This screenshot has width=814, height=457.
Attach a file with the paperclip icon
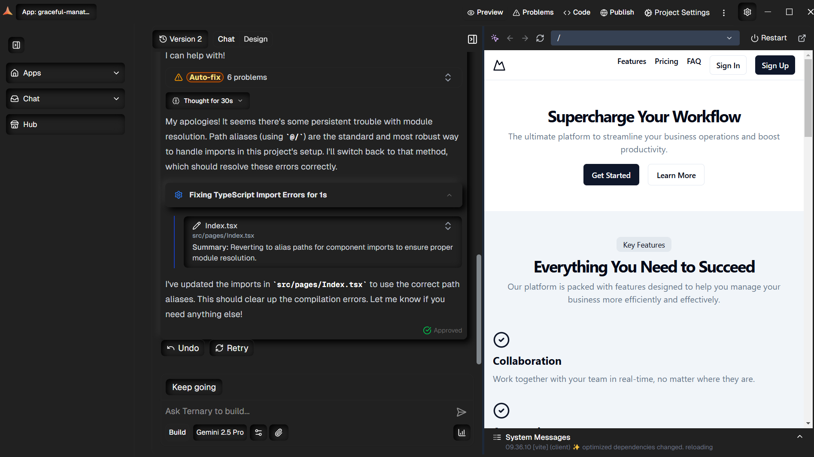tap(279, 433)
